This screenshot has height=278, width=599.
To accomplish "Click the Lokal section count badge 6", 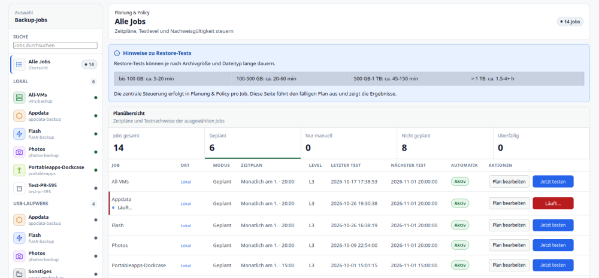I will click(93, 82).
